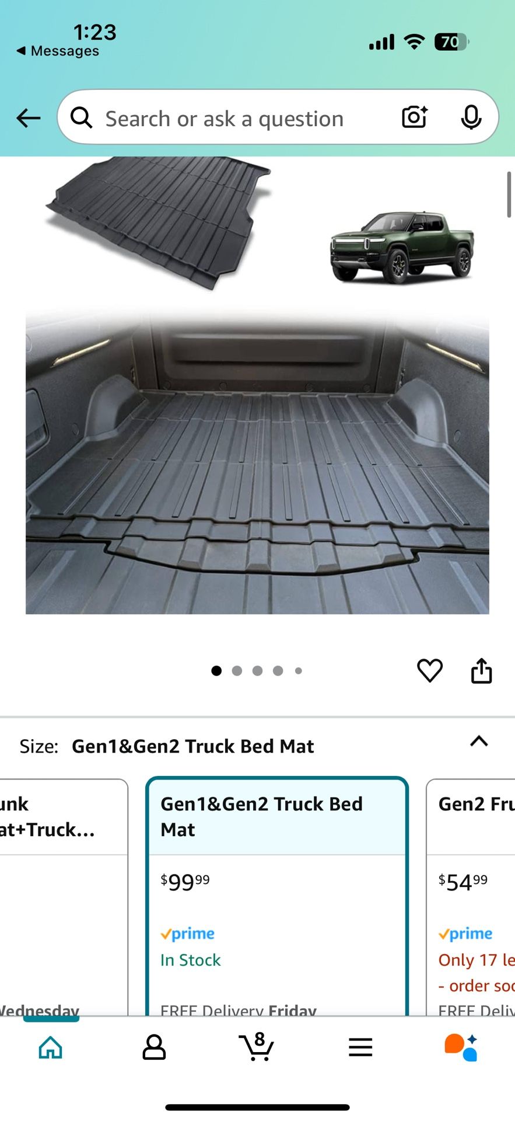Select the Gen2 Frunk size option
Viewport: 515px width, 1121px height.
pos(471,897)
